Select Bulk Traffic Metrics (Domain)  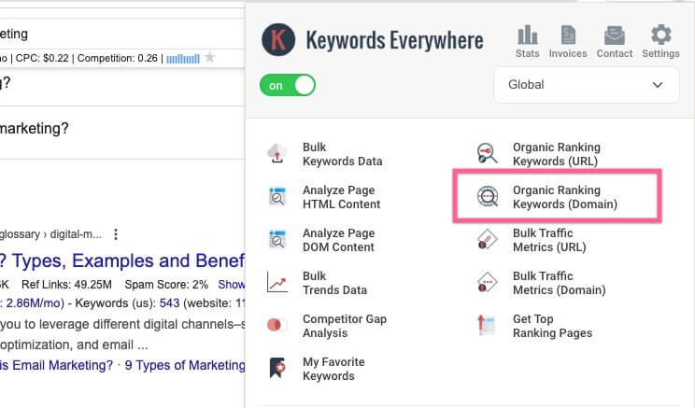559,283
